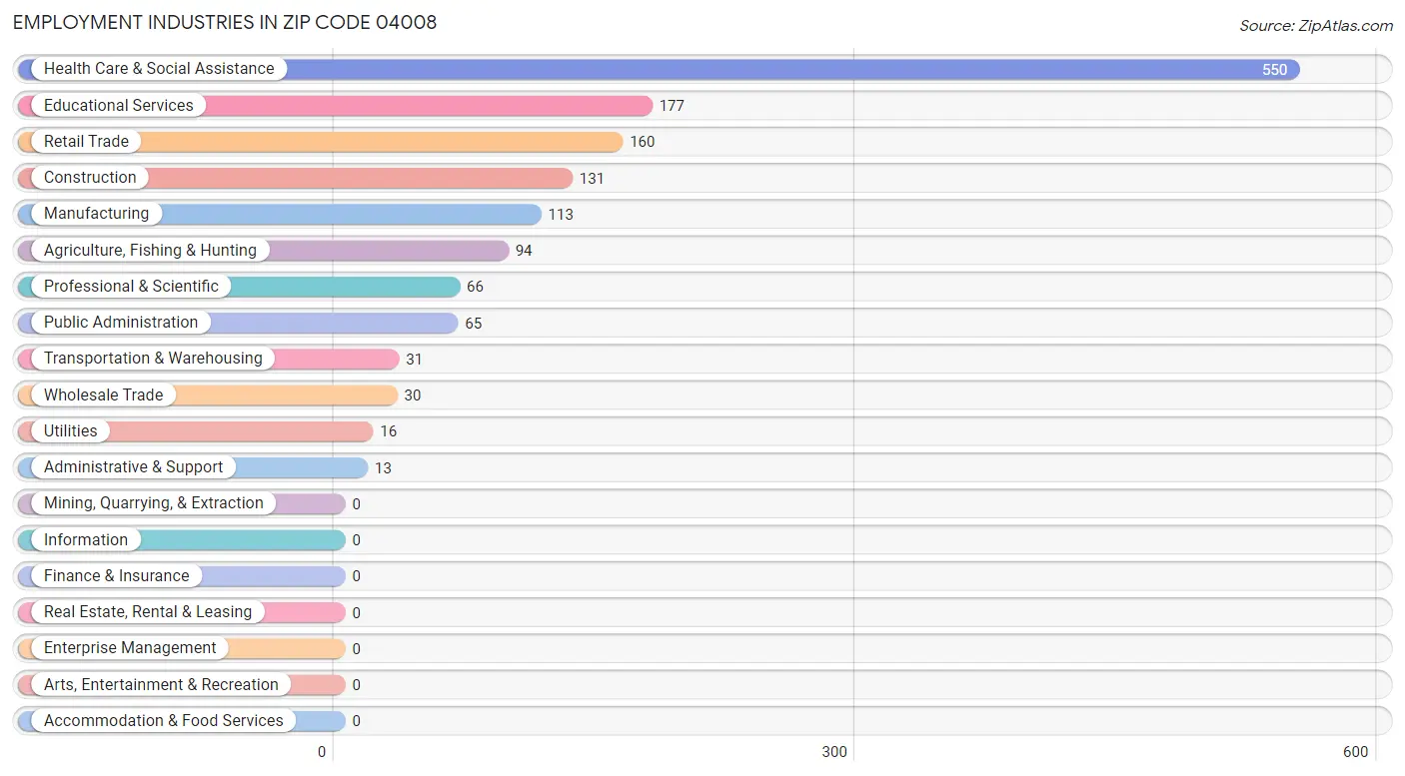Select the 16 value beside Utilities
The height and width of the screenshot is (776, 1405).
[x=389, y=431]
